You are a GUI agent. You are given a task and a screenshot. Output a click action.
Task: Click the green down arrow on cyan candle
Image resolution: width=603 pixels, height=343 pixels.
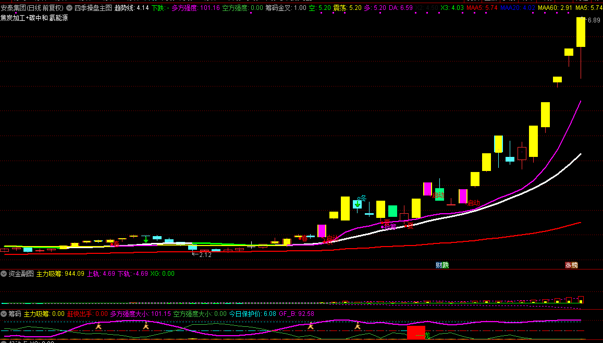(x=358, y=204)
